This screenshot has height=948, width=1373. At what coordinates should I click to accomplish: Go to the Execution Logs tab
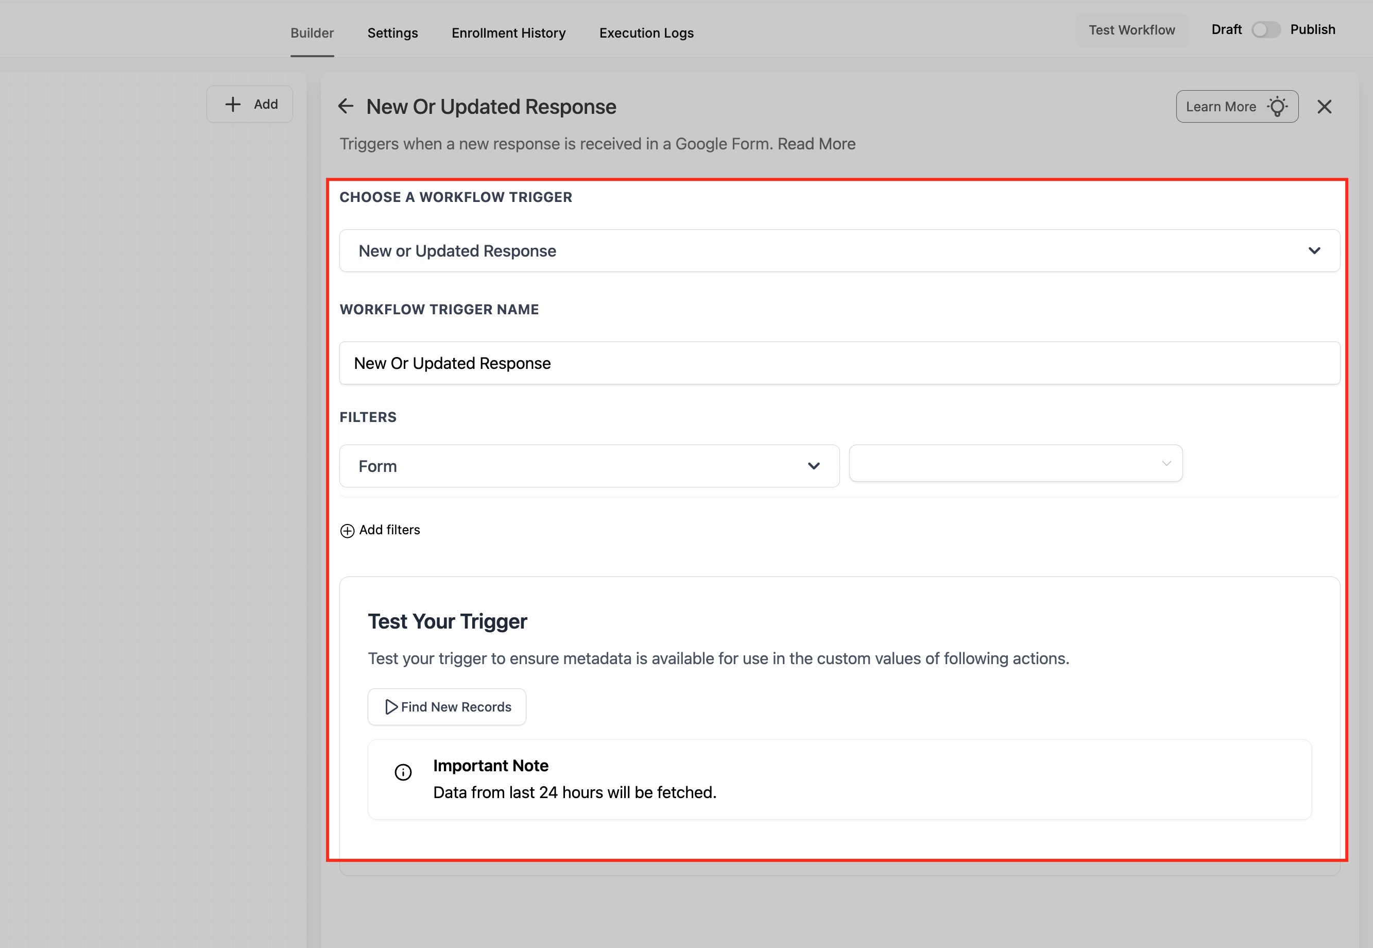coord(646,33)
